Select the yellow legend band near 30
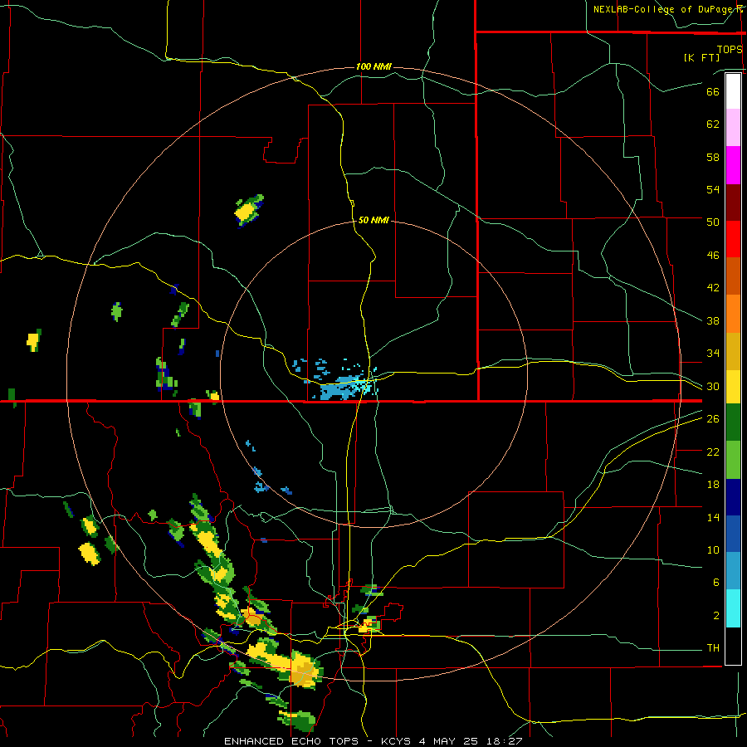747x747 pixels. (733, 387)
